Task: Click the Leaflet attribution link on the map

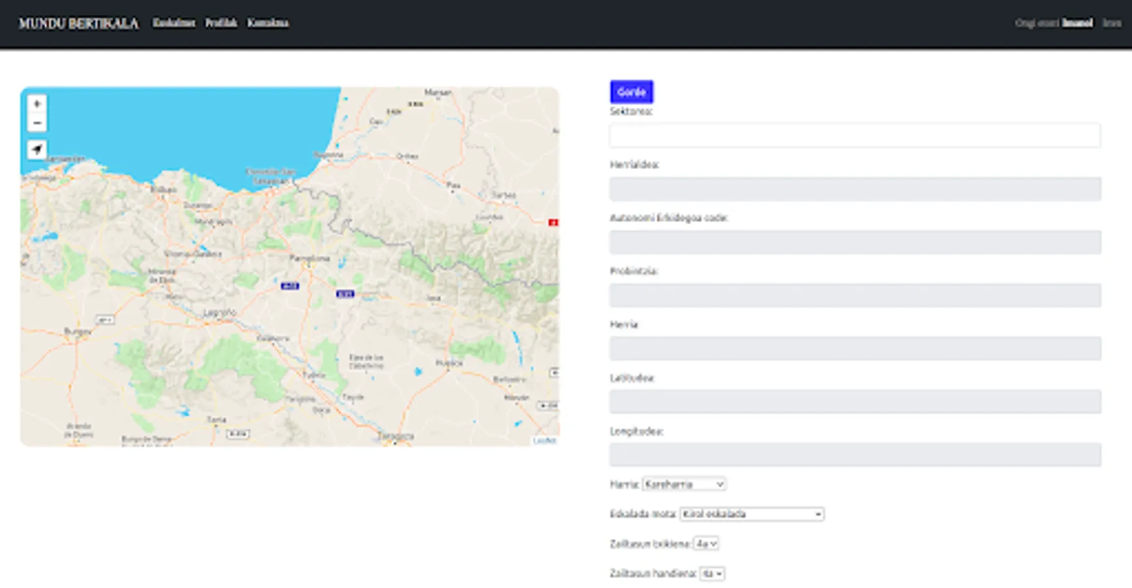Action: (544, 440)
